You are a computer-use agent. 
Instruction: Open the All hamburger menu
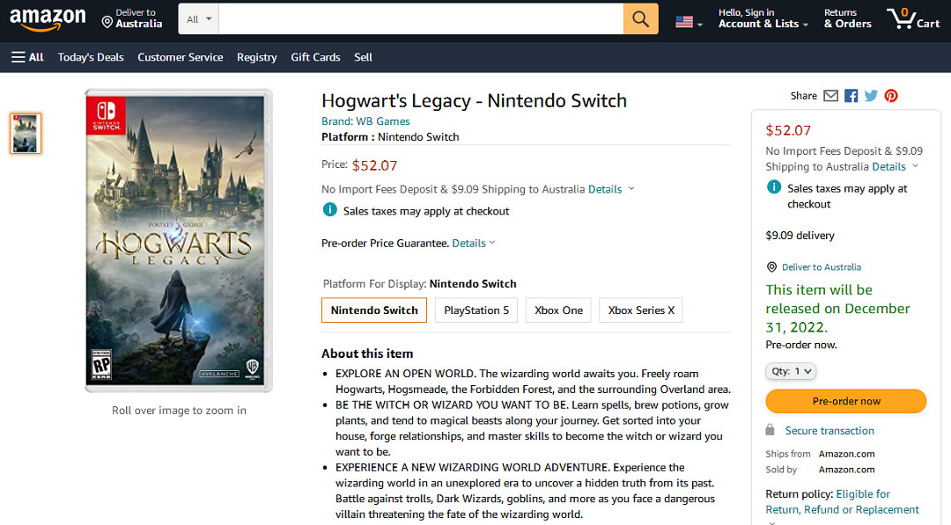[x=27, y=57]
